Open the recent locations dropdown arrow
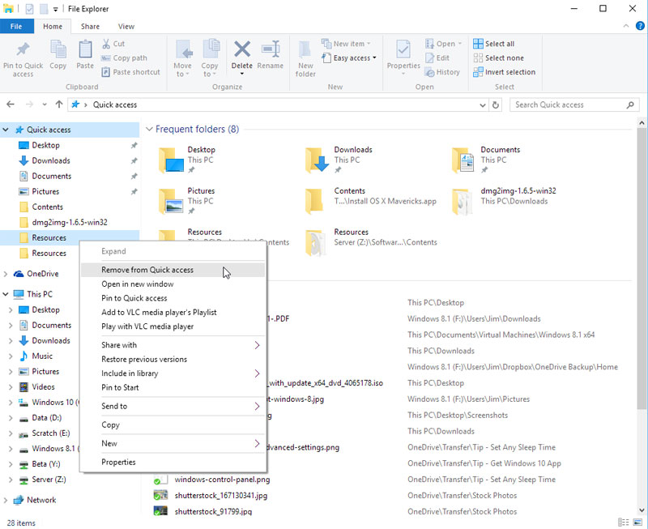648x529 pixels. coord(45,105)
